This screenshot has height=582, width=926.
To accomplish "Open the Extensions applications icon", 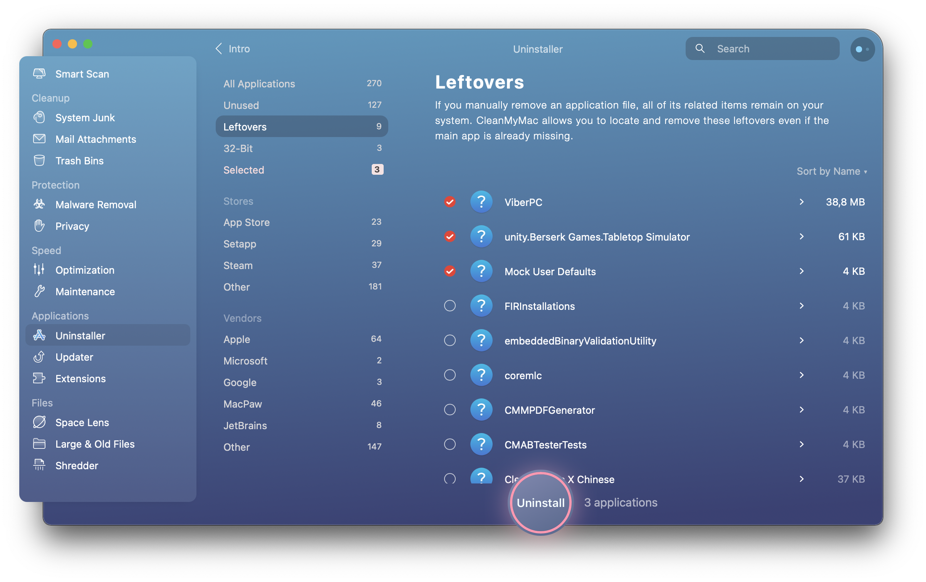I will point(39,378).
